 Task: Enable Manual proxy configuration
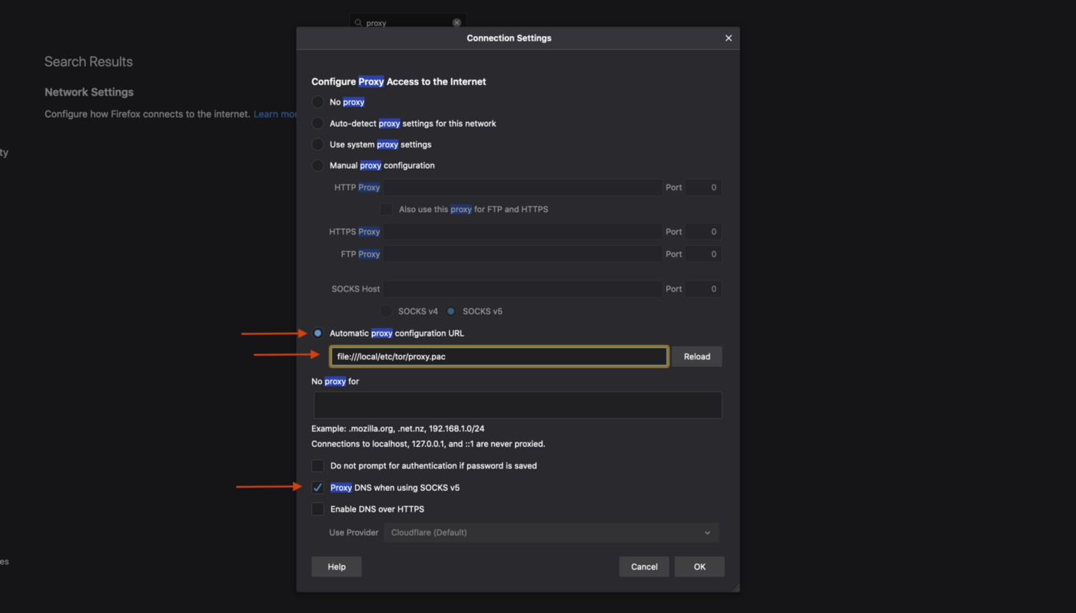317,165
